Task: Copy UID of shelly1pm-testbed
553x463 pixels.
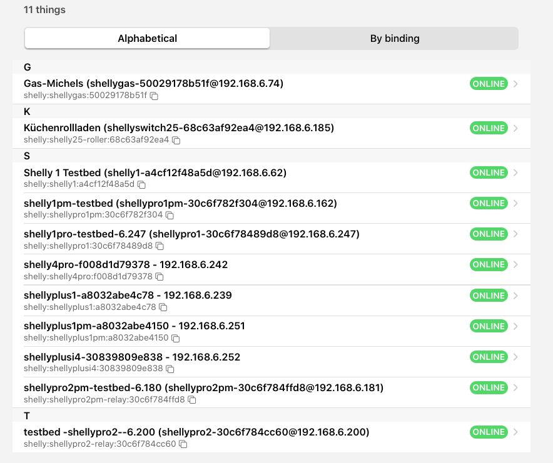Action: [170, 216]
